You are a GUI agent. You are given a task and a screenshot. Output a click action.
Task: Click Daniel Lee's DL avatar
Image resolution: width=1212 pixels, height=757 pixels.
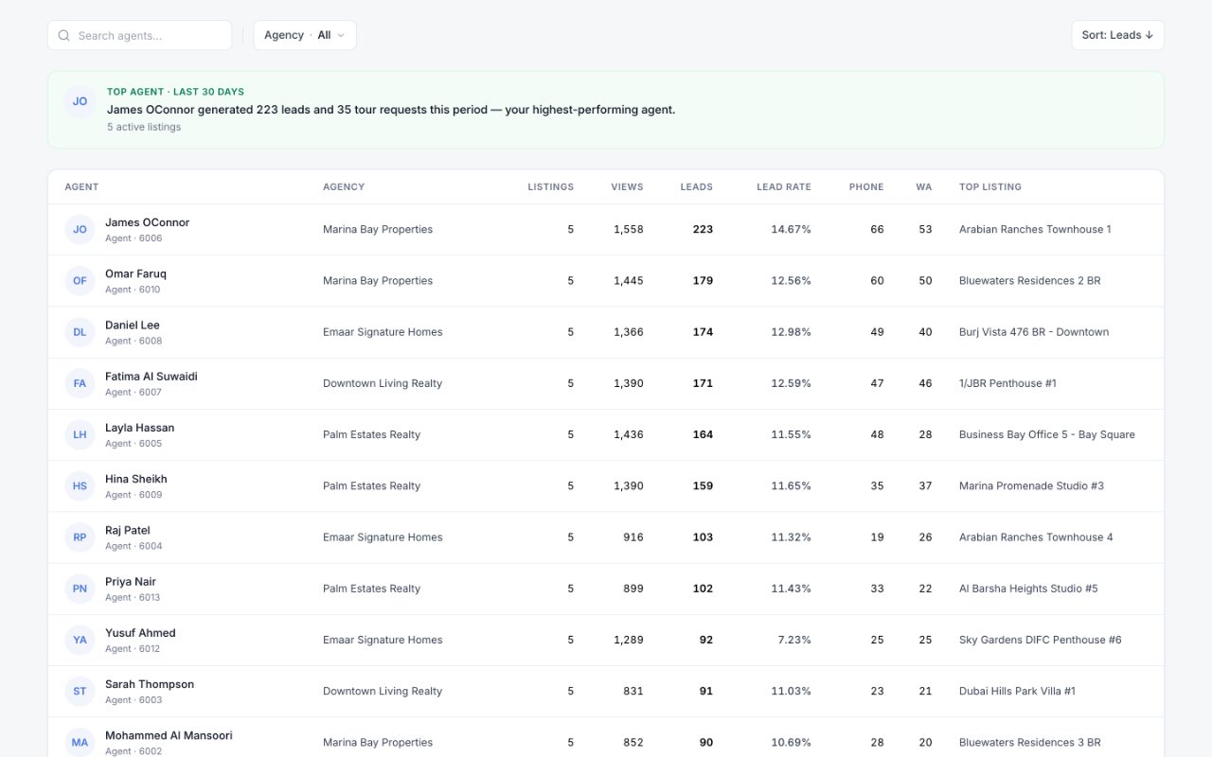tap(80, 332)
